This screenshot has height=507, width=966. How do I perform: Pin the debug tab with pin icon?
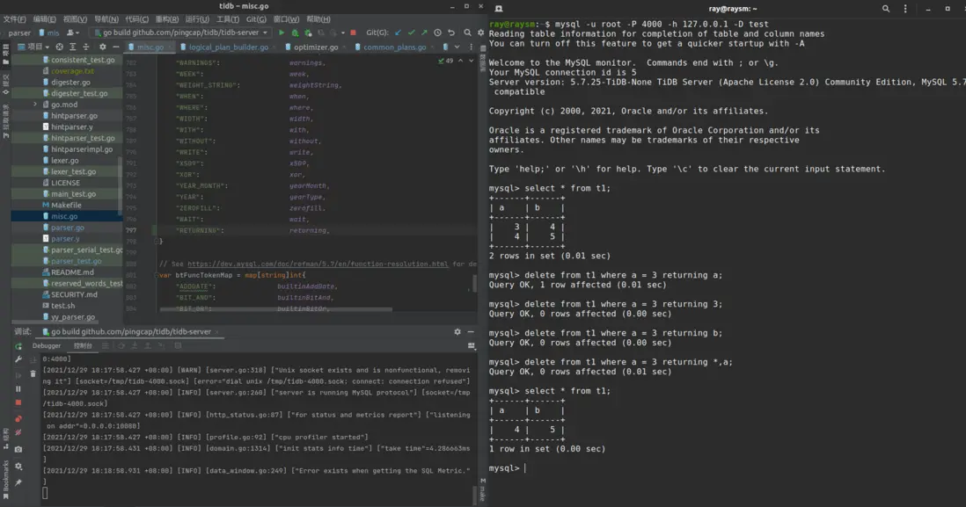pos(18,482)
